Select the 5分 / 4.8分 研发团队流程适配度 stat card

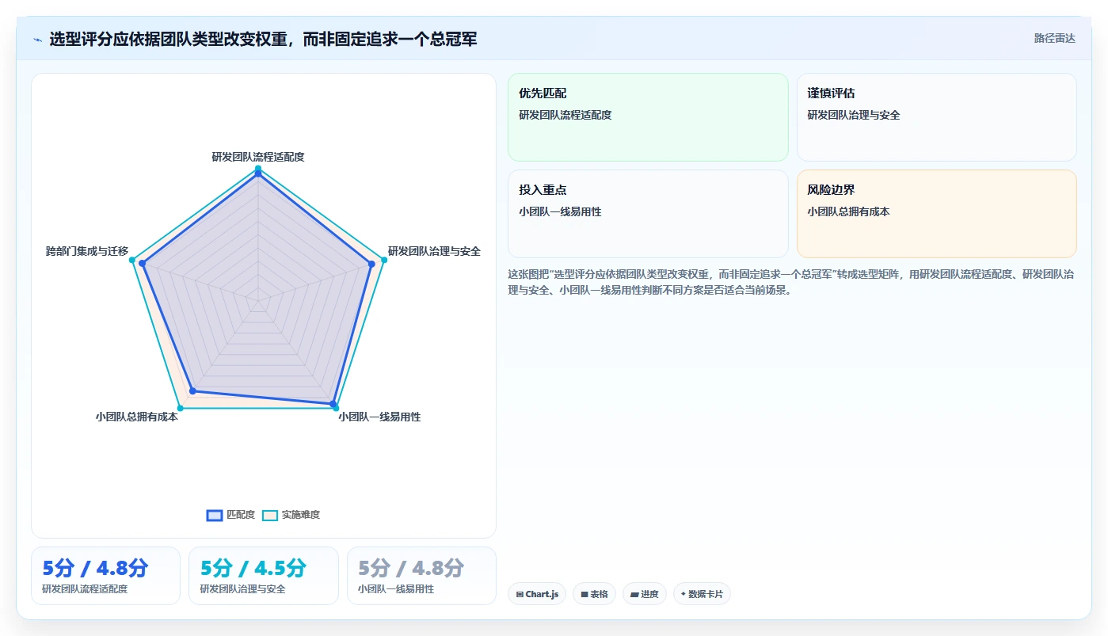[x=105, y=576]
